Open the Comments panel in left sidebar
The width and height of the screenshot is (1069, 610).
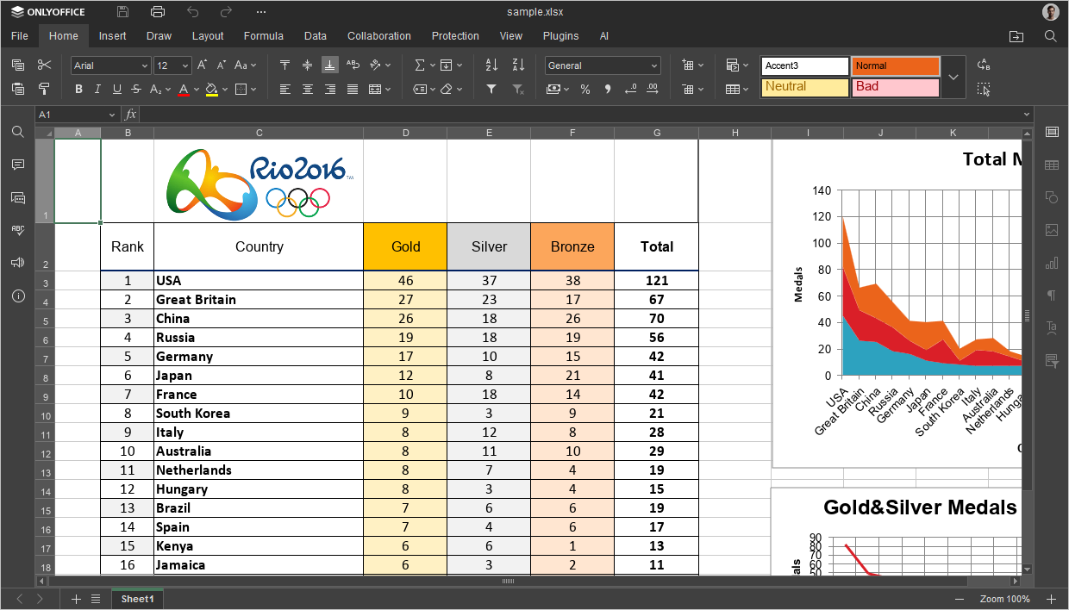(17, 165)
